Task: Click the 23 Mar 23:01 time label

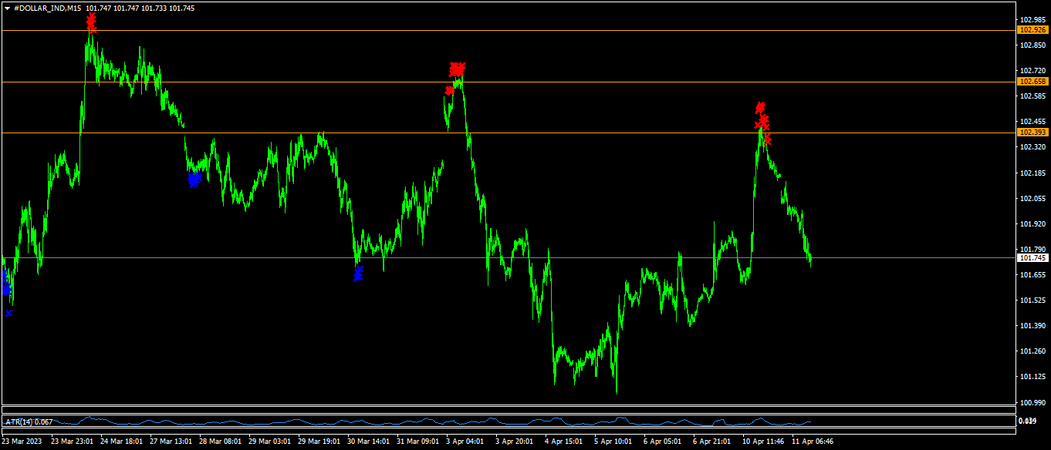Action: click(x=73, y=442)
